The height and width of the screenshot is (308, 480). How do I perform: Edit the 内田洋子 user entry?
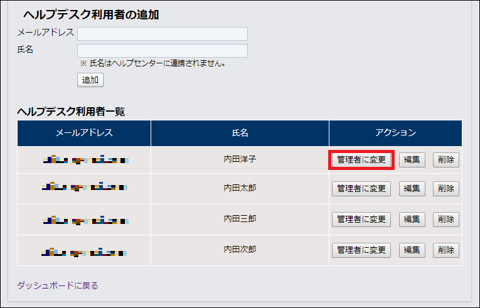tap(412, 160)
